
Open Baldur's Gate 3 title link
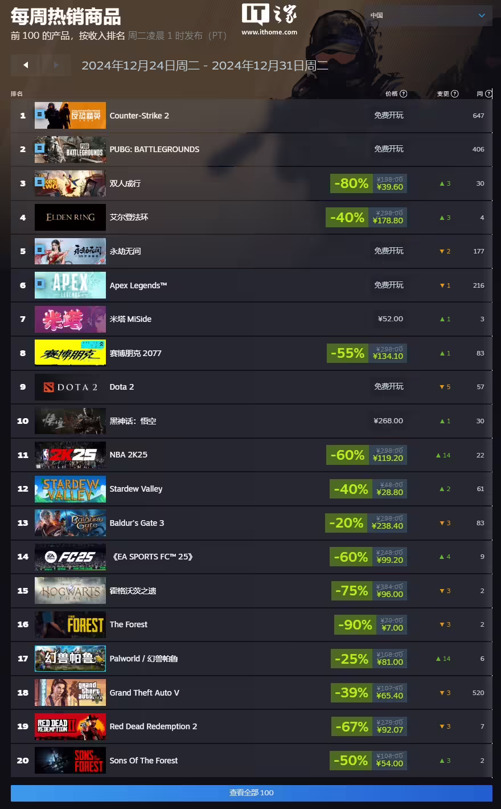pos(137,523)
